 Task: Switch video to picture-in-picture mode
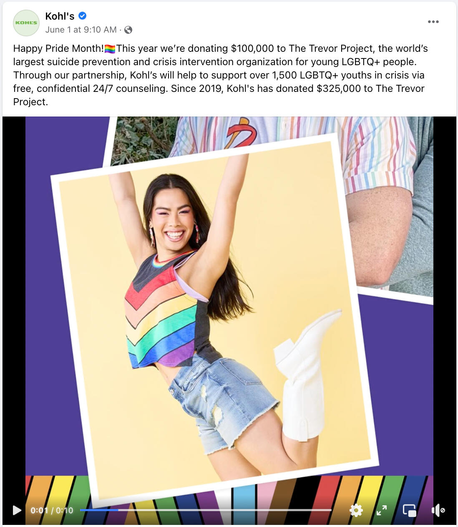409,510
